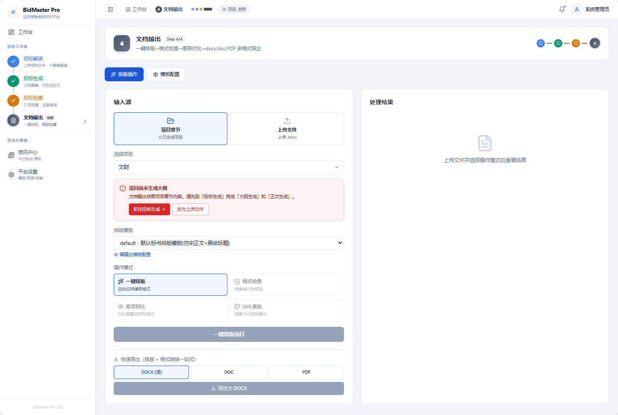
Task: Click the orange step 3 circle in header progress
Action: click(x=576, y=43)
